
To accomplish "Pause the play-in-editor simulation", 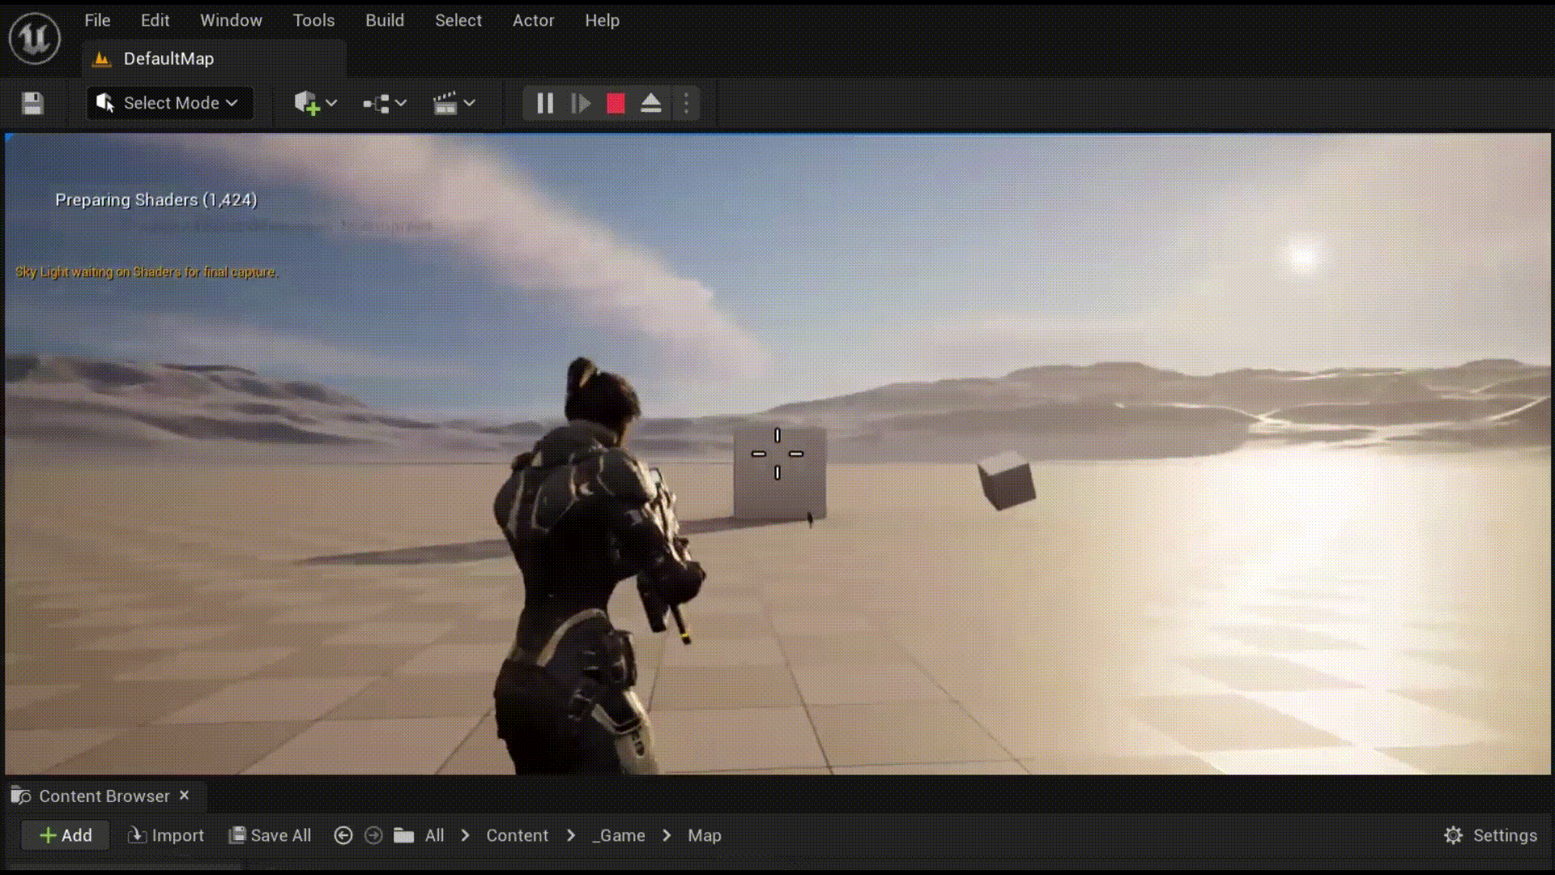I will pyautogui.click(x=545, y=103).
